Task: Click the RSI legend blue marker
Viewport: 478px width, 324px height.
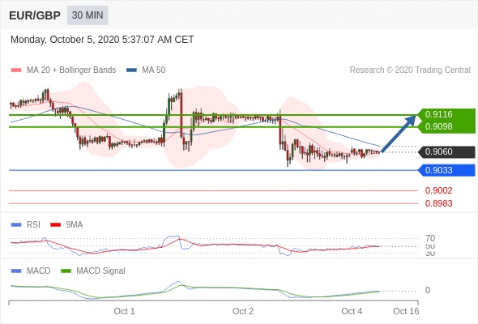Action: 16,225
